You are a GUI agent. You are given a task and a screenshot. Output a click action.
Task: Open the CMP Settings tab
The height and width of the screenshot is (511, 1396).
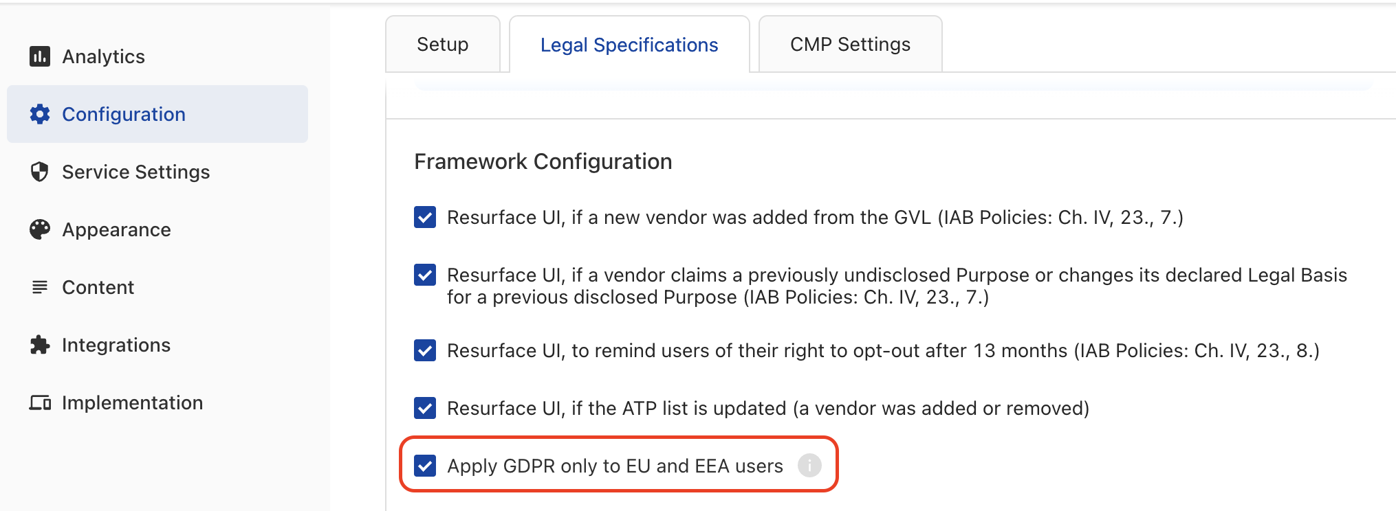(x=850, y=45)
